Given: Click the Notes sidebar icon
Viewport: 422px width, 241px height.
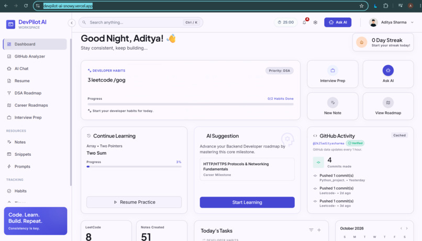Looking at the screenshot, I should [x=9, y=142].
